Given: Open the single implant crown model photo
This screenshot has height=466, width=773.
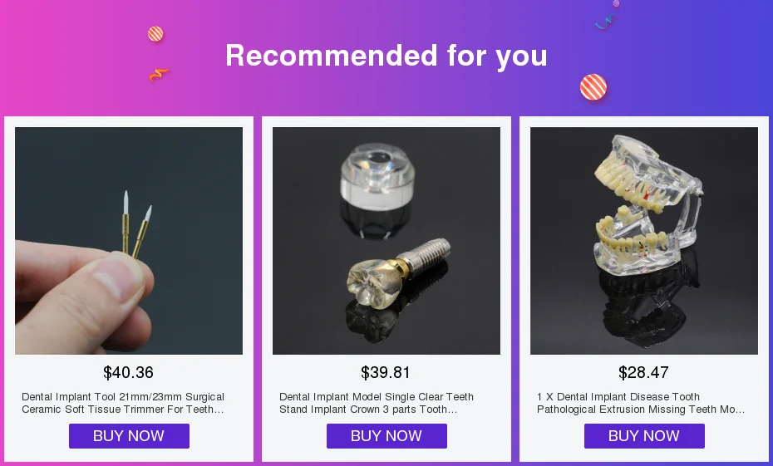Looking at the screenshot, I should 386,241.
